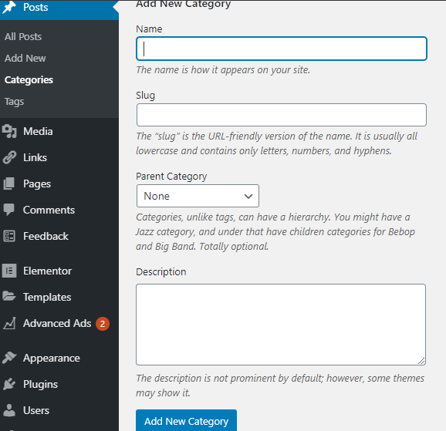This screenshot has height=431, width=446.
Task: Click inside the Description text area
Action: (x=281, y=325)
